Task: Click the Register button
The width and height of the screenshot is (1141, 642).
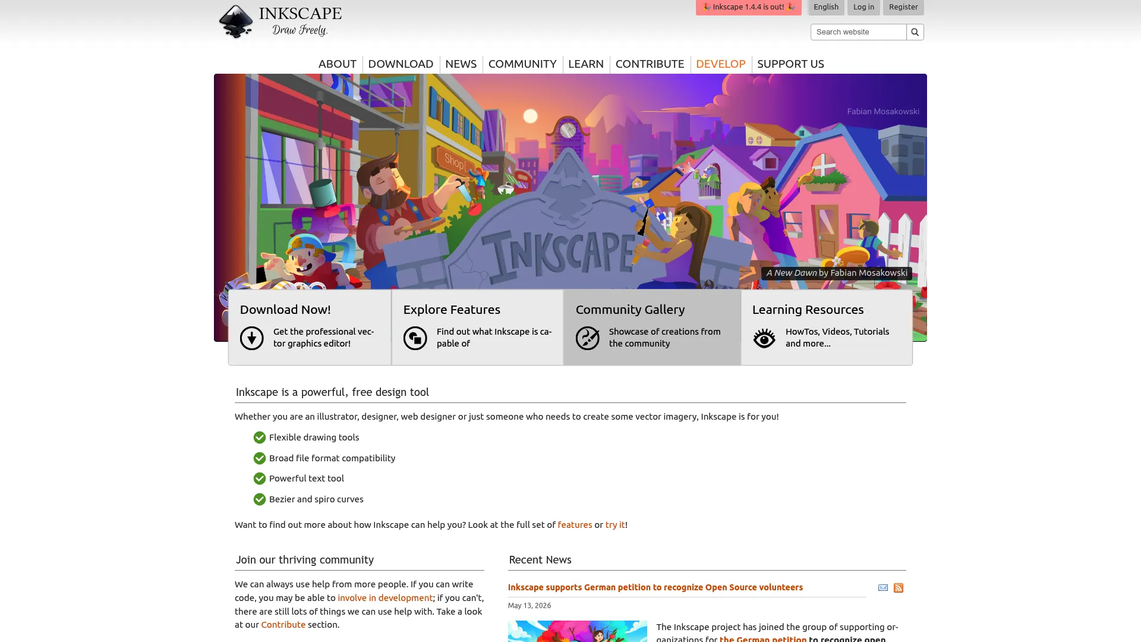Action: [x=903, y=7]
